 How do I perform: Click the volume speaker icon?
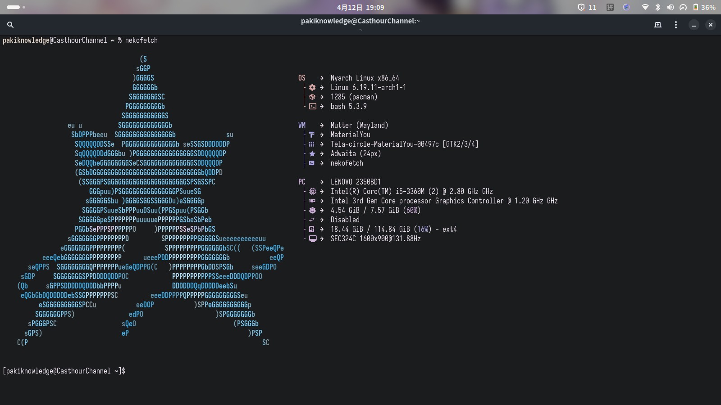click(671, 7)
